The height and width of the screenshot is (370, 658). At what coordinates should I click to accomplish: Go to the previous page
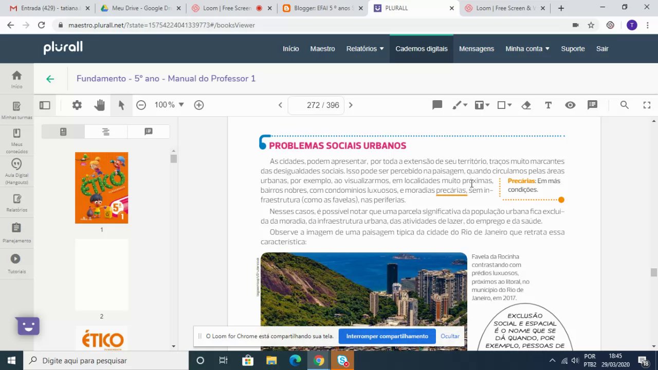(280, 105)
